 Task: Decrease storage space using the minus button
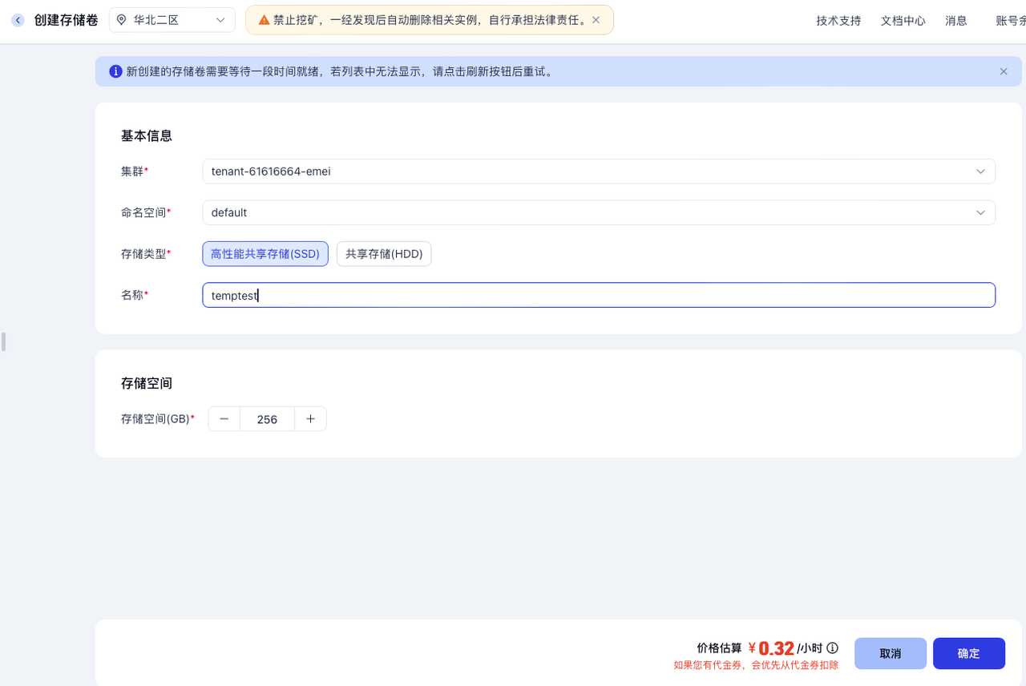pos(224,418)
